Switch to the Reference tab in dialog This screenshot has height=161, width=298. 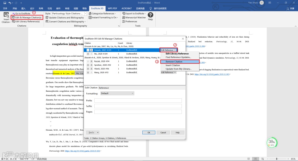point(104,88)
